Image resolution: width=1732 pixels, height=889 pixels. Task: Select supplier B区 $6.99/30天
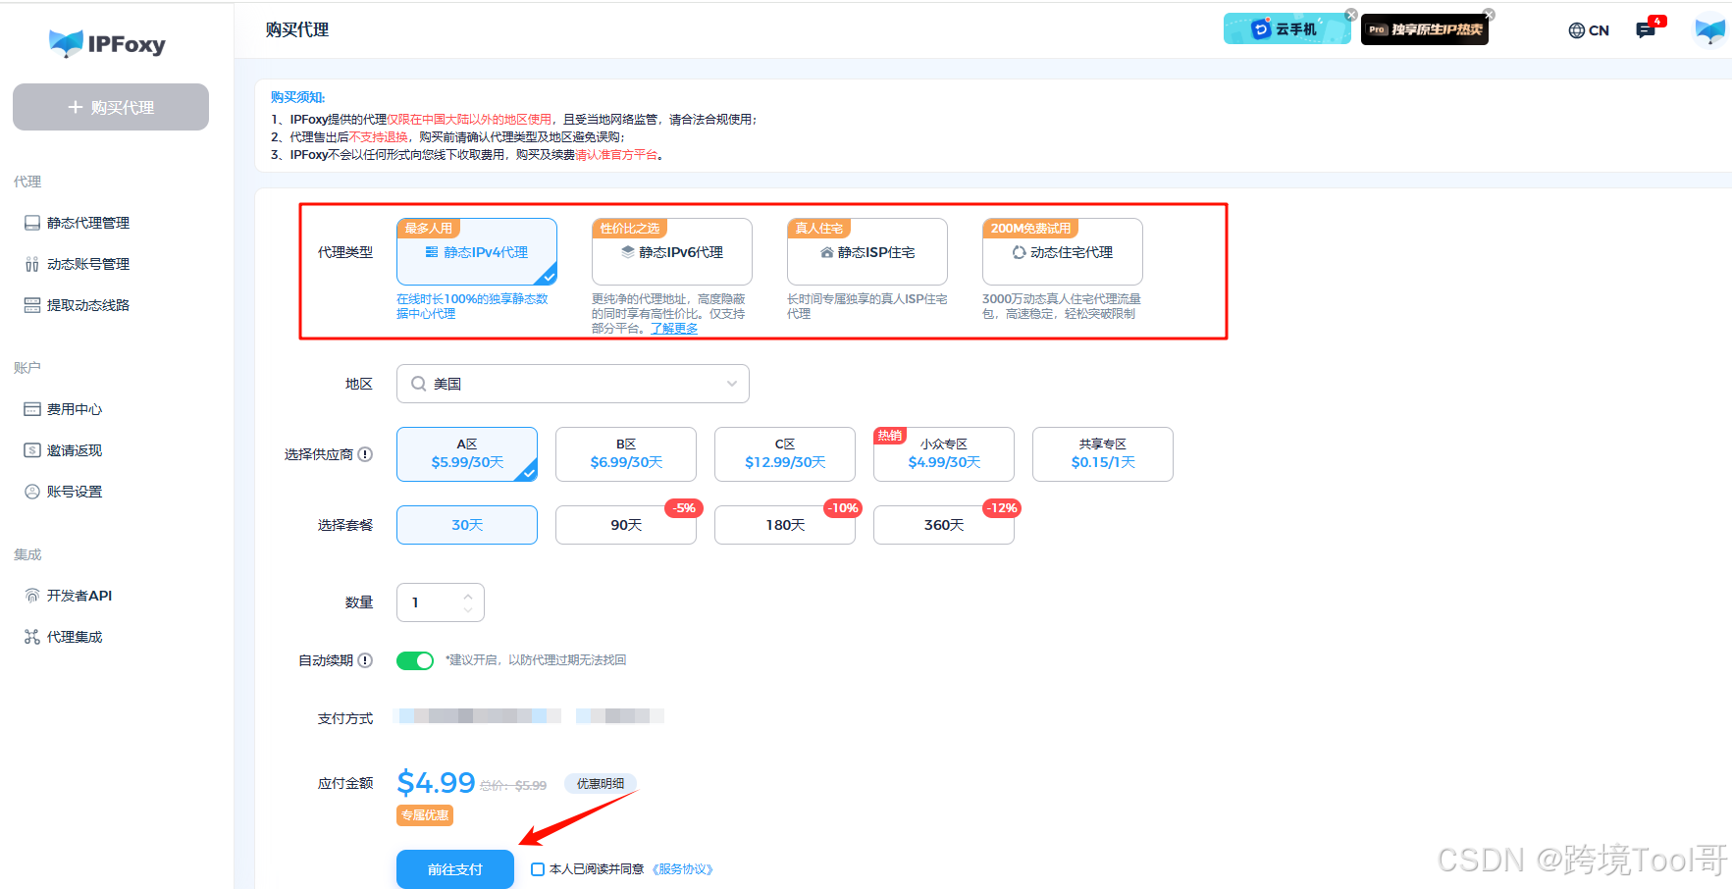pyautogui.click(x=626, y=454)
